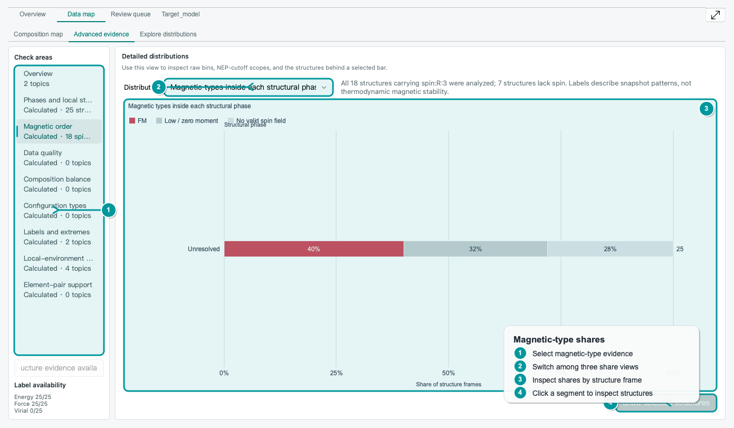Click the expand fullscreen arrows icon
Image resolution: width=734 pixels, height=428 pixels.
(715, 15)
